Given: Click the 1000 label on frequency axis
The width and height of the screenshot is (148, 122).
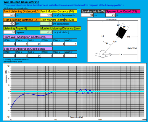Looking at the screenshot, I should [x=99, y=120].
